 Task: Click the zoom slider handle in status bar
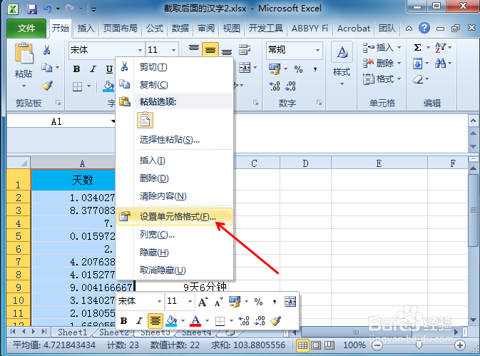click(419, 345)
